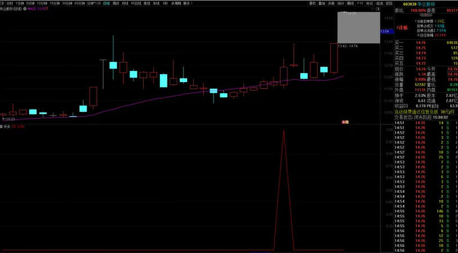
Task: Click the 买二 bid row
Action: pyautogui.click(x=426, y=48)
